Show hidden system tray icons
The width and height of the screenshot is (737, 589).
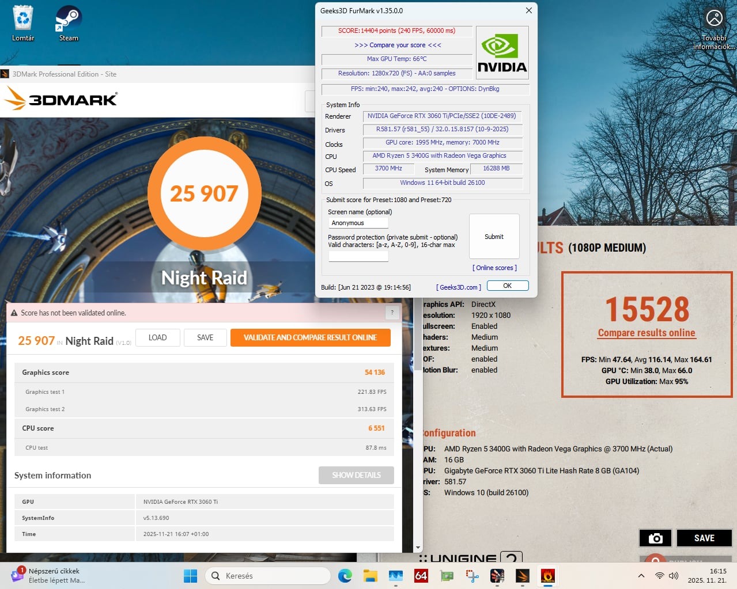pyautogui.click(x=641, y=576)
